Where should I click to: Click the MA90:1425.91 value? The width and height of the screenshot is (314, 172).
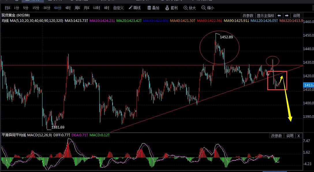point(236,21)
